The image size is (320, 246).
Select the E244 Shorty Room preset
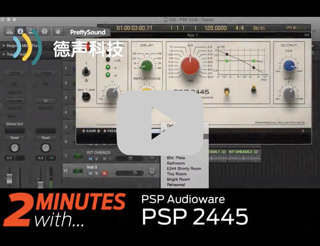pos(184,169)
